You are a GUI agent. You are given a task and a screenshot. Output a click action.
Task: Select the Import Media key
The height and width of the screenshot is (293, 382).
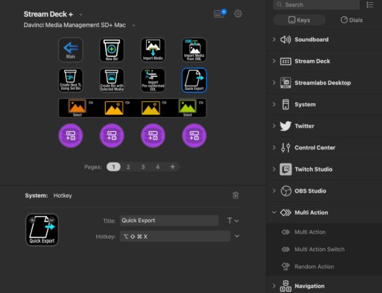[x=153, y=50]
